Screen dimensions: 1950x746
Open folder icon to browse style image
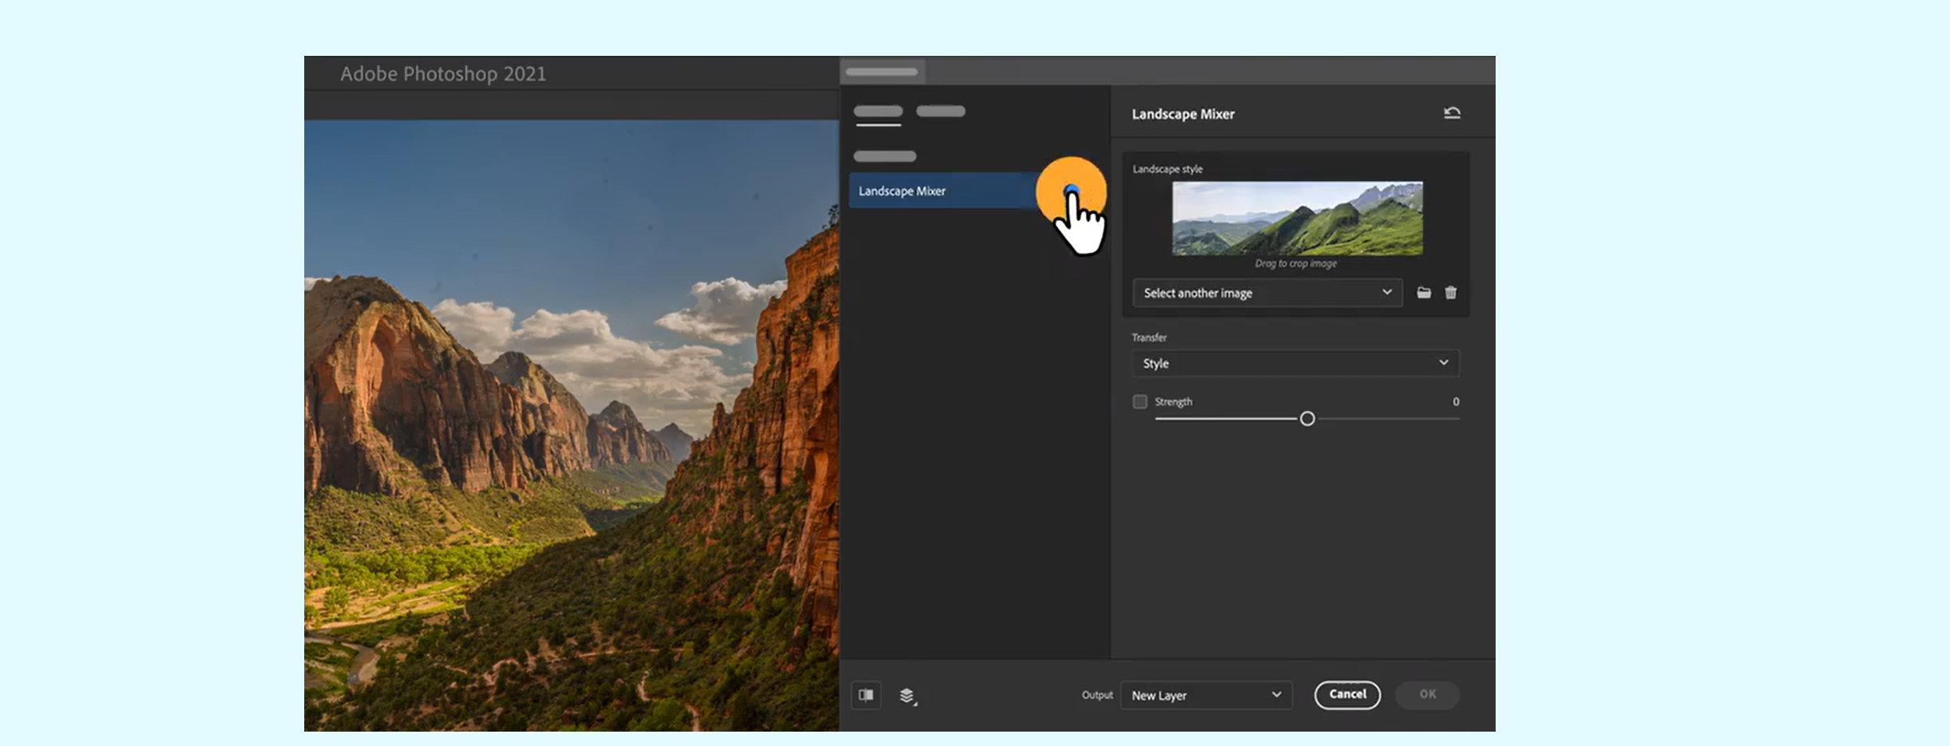coord(1423,293)
